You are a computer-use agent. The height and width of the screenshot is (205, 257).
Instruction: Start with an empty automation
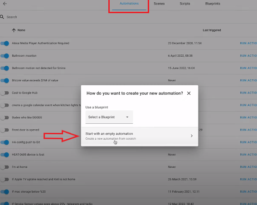point(140,136)
